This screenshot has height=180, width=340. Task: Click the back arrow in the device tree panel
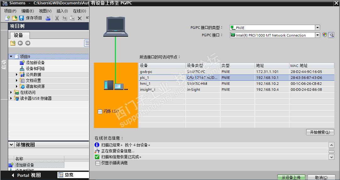tap(20, 43)
